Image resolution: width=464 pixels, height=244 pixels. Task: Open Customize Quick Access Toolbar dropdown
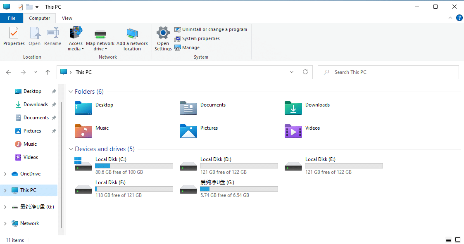(37, 7)
